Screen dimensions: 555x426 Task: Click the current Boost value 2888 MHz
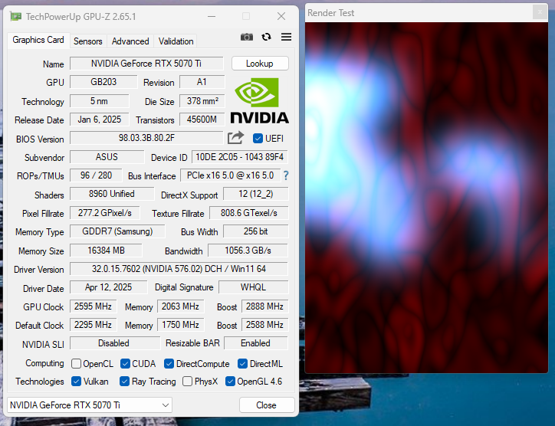pos(264,306)
